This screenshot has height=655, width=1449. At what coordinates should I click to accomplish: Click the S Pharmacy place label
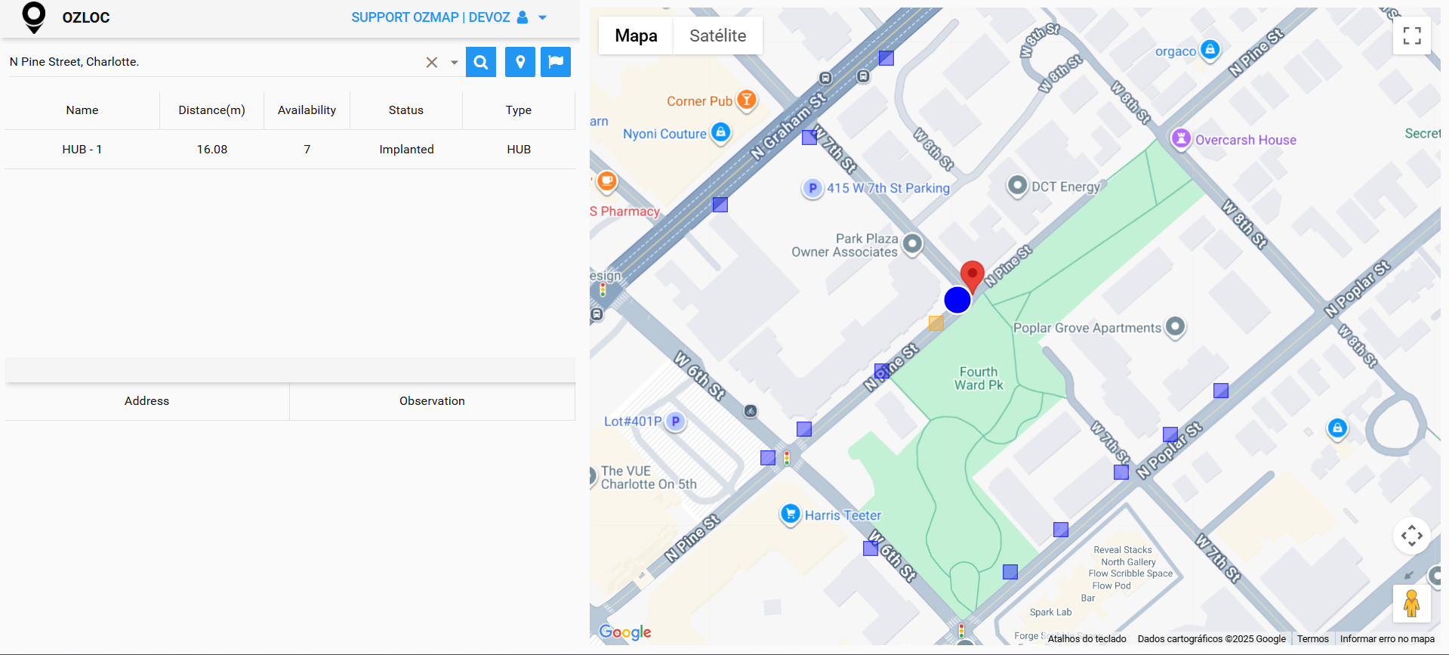tap(625, 212)
